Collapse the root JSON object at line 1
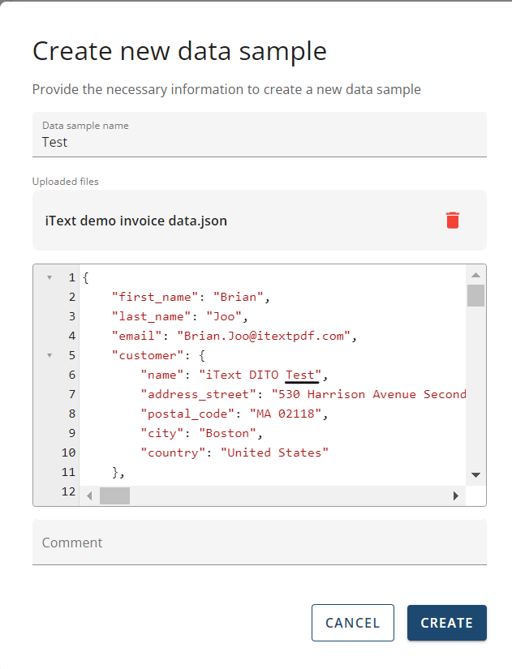 point(49,277)
